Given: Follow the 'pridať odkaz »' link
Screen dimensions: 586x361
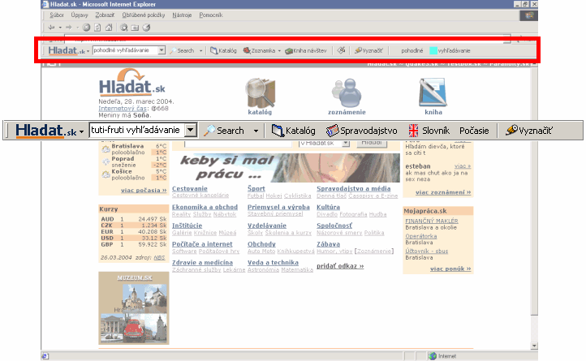Looking at the screenshot, I should pos(340,266).
